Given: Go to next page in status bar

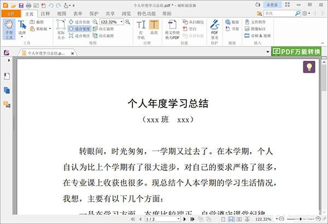Looking at the screenshot, I should tap(185, 219).
